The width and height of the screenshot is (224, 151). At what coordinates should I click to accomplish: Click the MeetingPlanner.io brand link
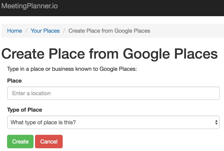click(29, 6)
